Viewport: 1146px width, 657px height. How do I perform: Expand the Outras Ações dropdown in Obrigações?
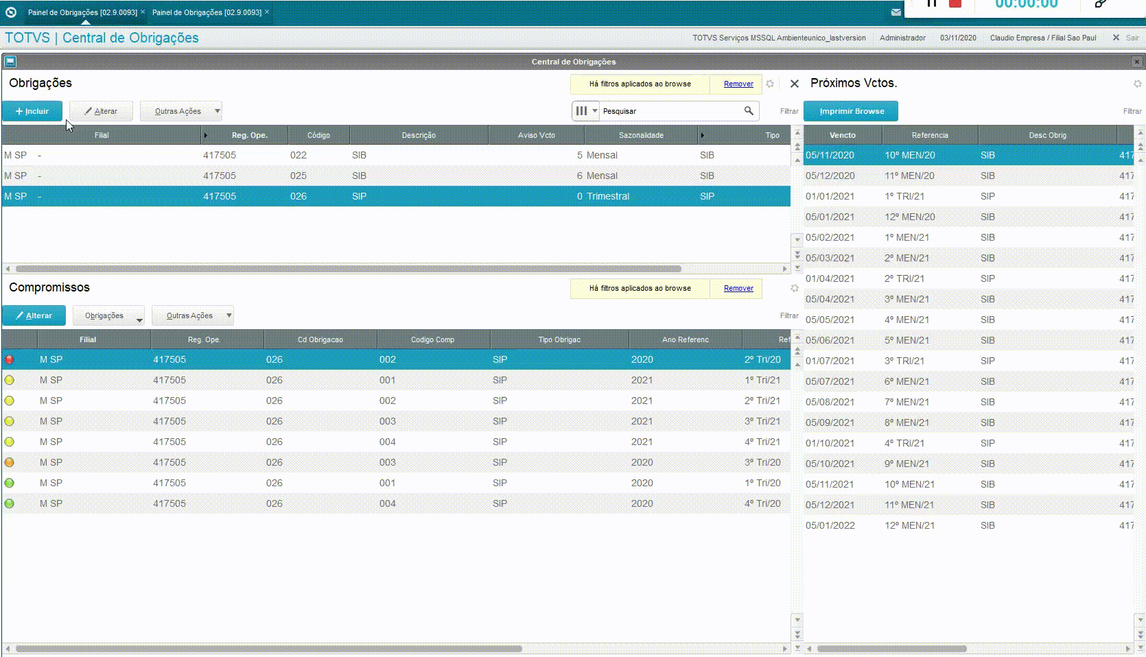pos(217,111)
